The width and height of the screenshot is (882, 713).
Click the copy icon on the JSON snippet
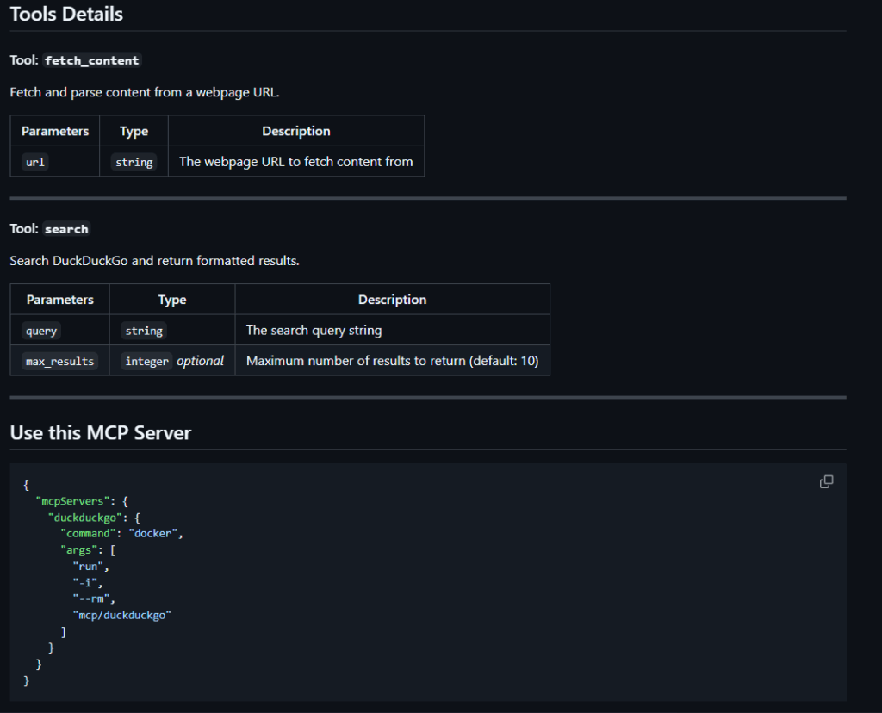pyautogui.click(x=826, y=481)
